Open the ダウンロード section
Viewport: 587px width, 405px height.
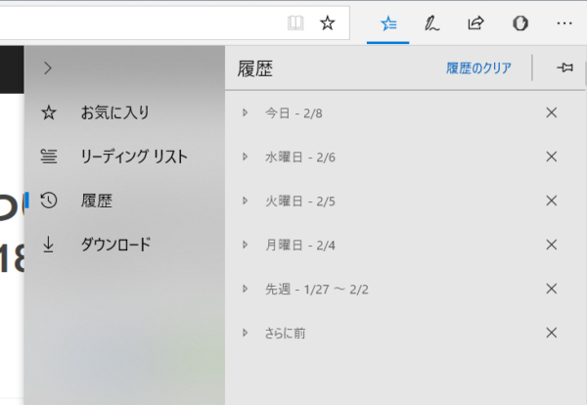(124, 245)
